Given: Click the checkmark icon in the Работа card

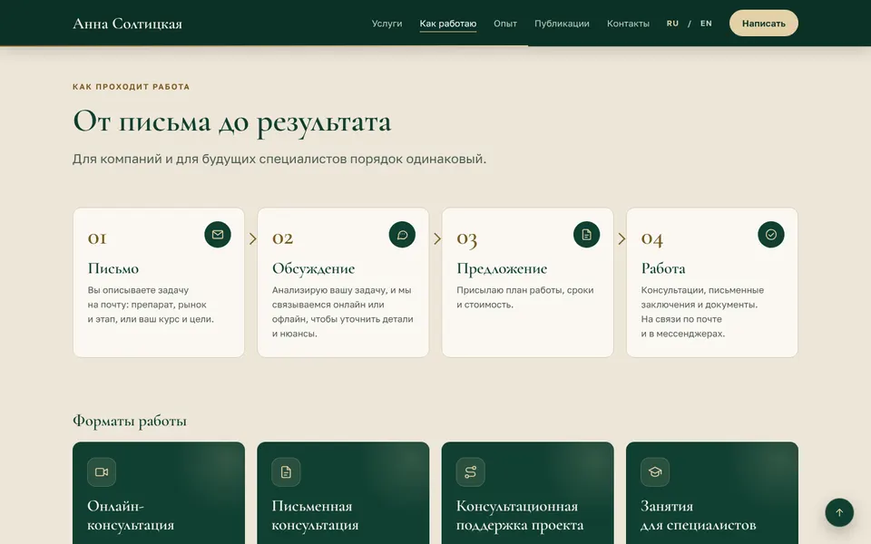Looking at the screenshot, I should click(x=771, y=235).
